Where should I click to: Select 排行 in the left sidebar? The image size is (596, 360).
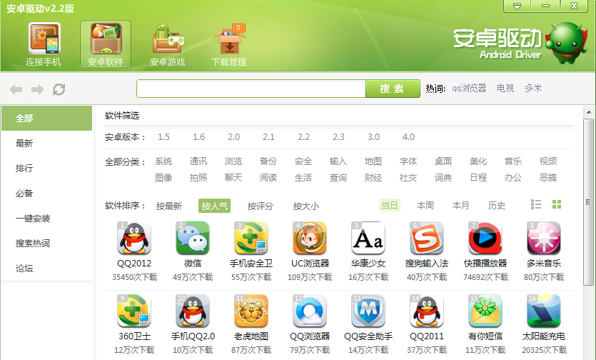24,169
